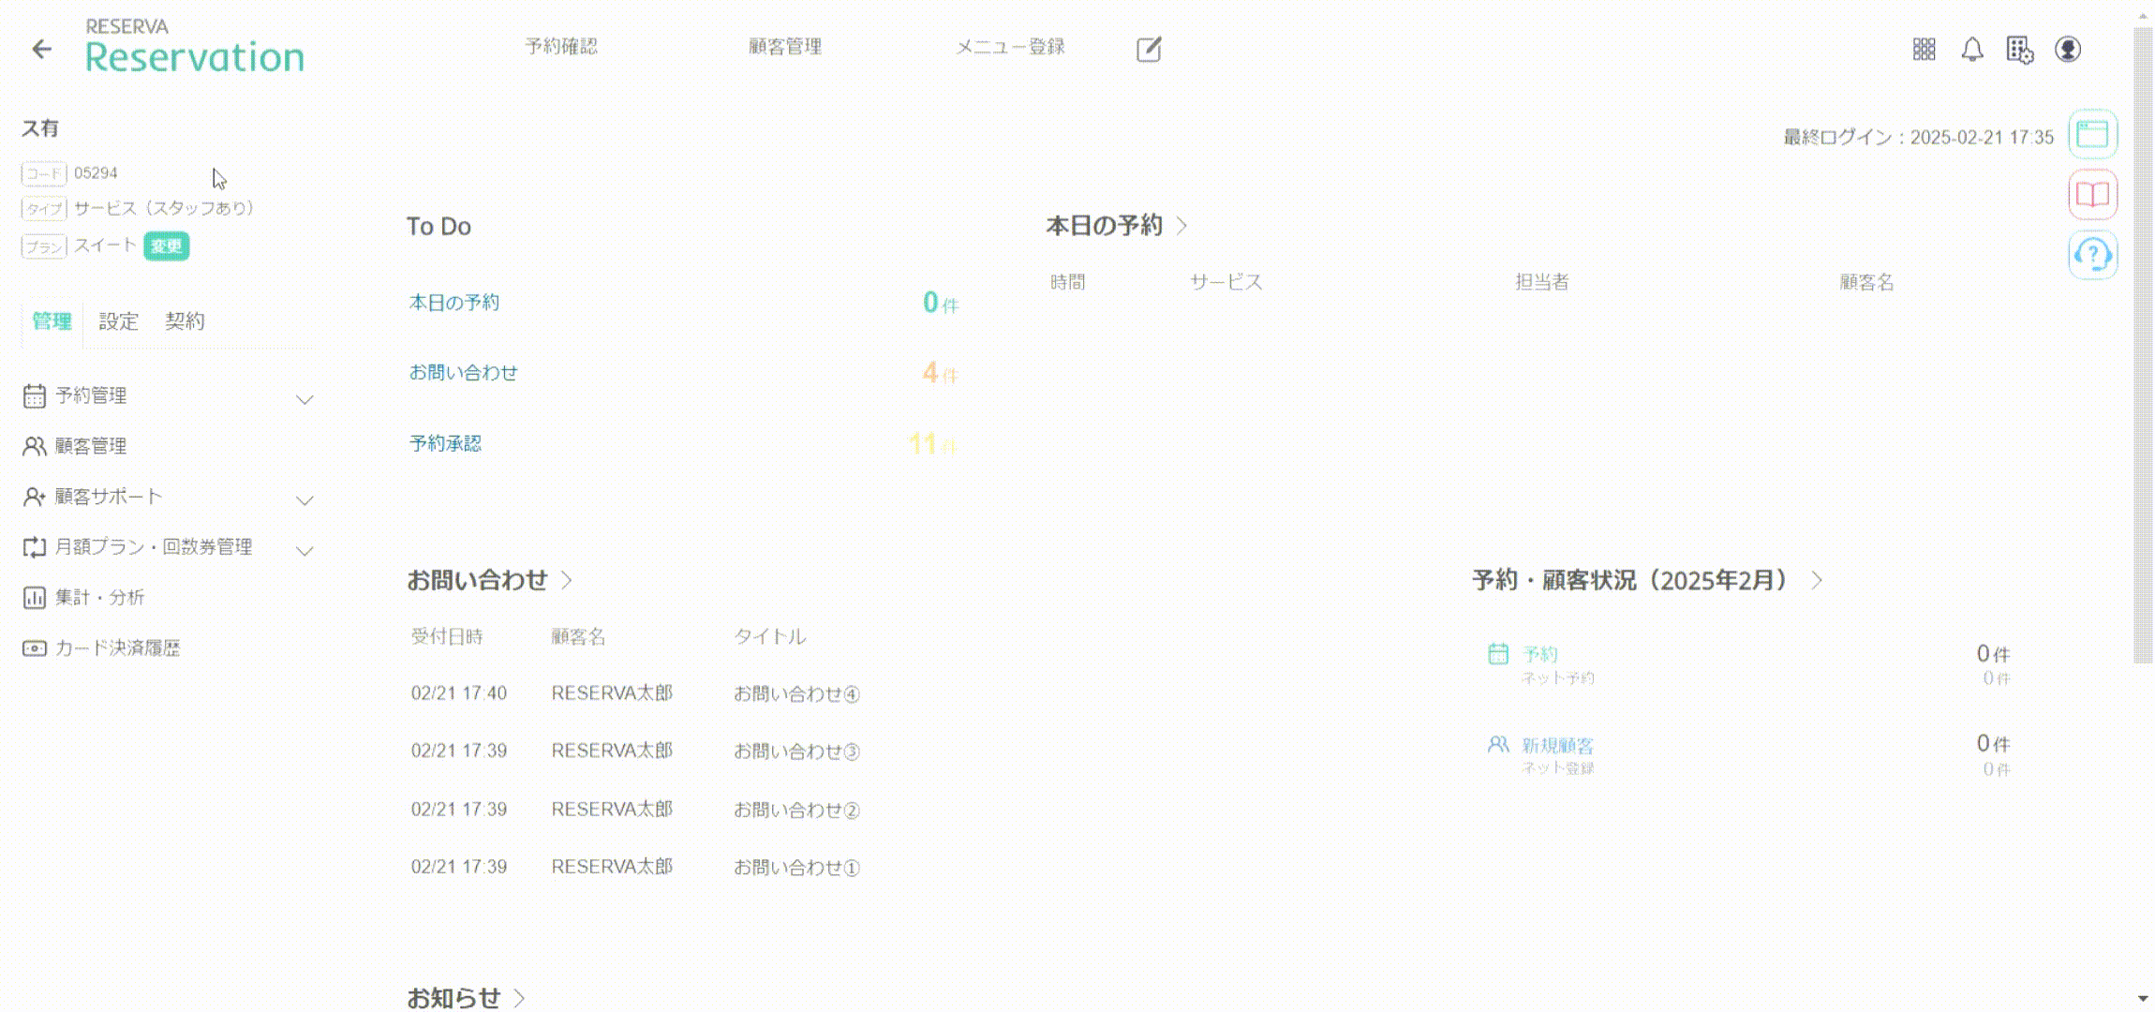Image resolution: width=2155 pixels, height=1012 pixels.
Task: Click the edit shortcut pencil icon
Action: pos(1149,49)
